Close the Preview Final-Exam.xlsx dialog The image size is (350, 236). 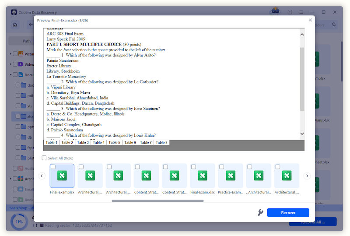click(x=310, y=20)
